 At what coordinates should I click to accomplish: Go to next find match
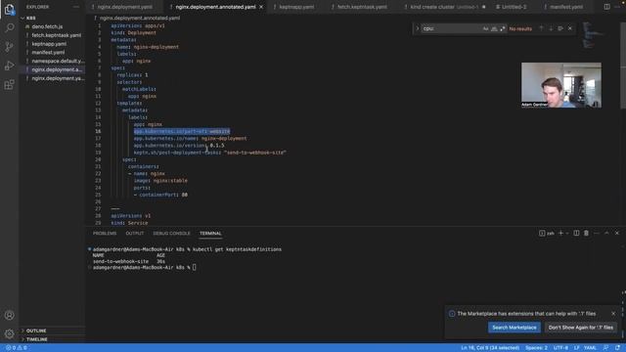coord(551,28)
